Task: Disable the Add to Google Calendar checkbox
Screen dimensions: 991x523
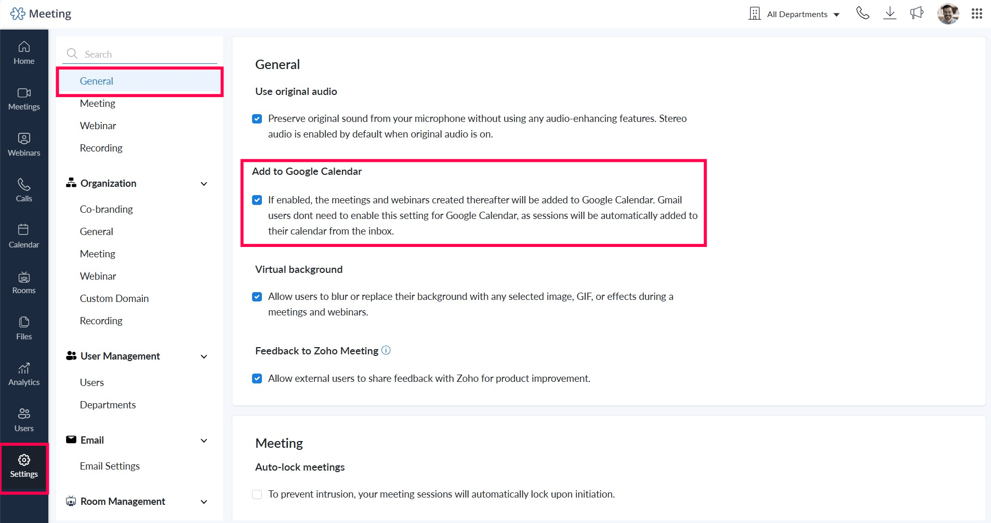Action: pos(257,200)
